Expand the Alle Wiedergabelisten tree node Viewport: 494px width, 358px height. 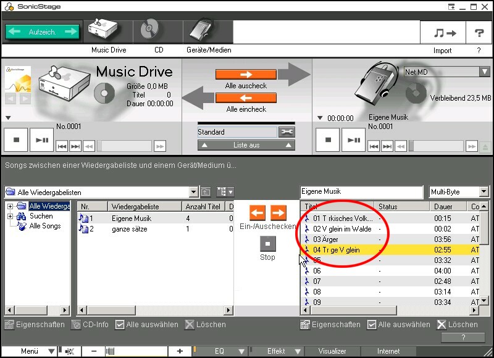10,207
